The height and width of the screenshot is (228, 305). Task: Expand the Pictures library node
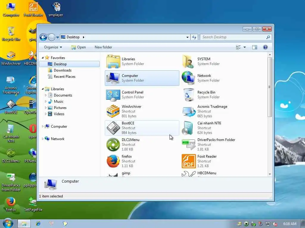[x=46, y=107]
